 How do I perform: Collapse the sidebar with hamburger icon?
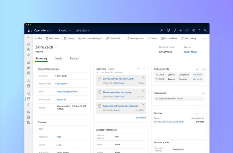(29, 38)
